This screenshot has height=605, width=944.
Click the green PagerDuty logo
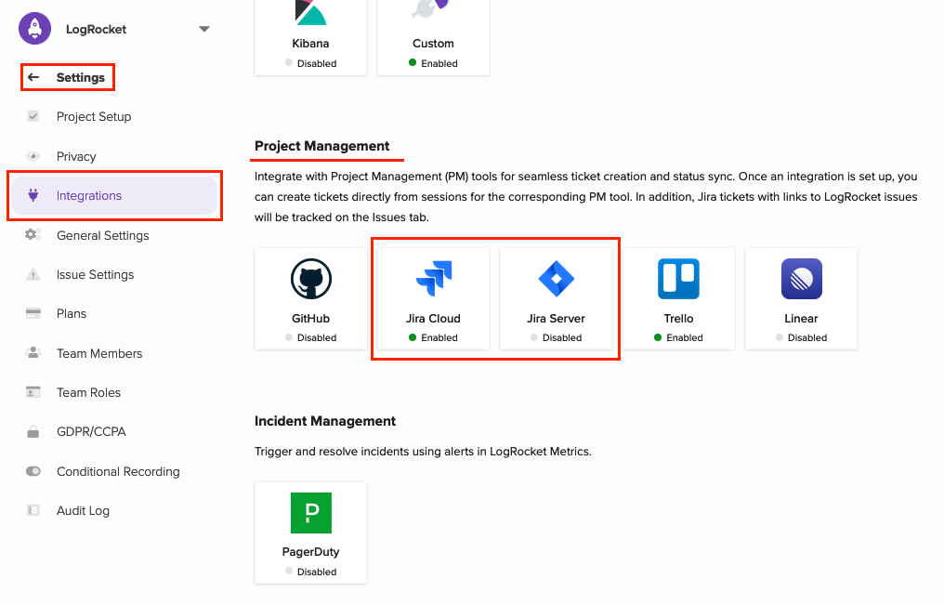click(310, 513)
